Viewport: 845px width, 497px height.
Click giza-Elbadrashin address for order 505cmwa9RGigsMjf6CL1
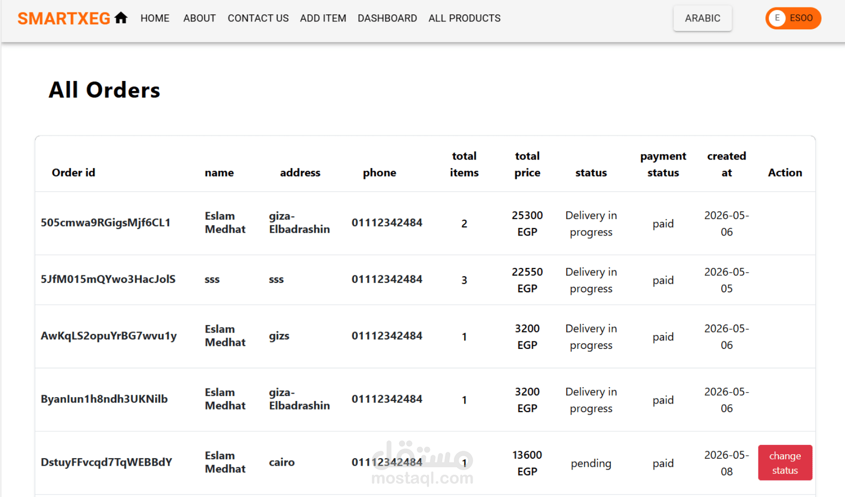pyautogui.click(x=299, y=223)
